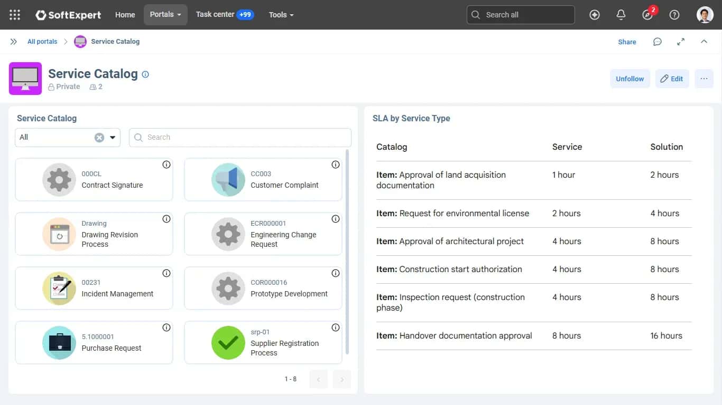Select Approval of land acquisition documentation item

pyautogui.click(x=441, y=180)
